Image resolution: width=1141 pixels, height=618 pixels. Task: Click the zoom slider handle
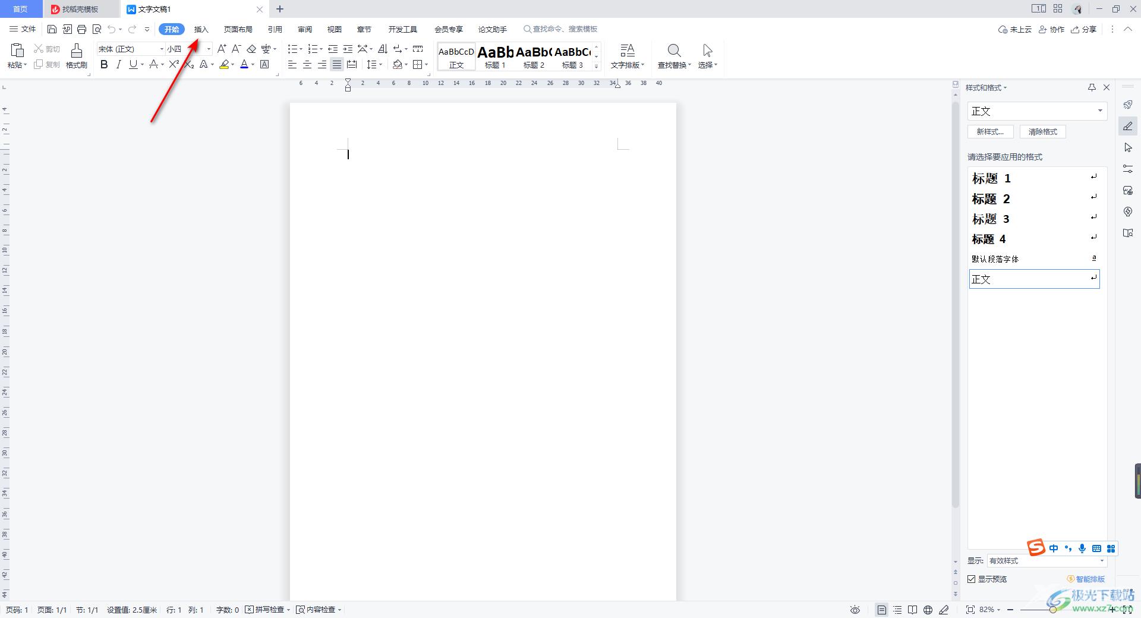pyautogui.click(x=1053, y=610)
